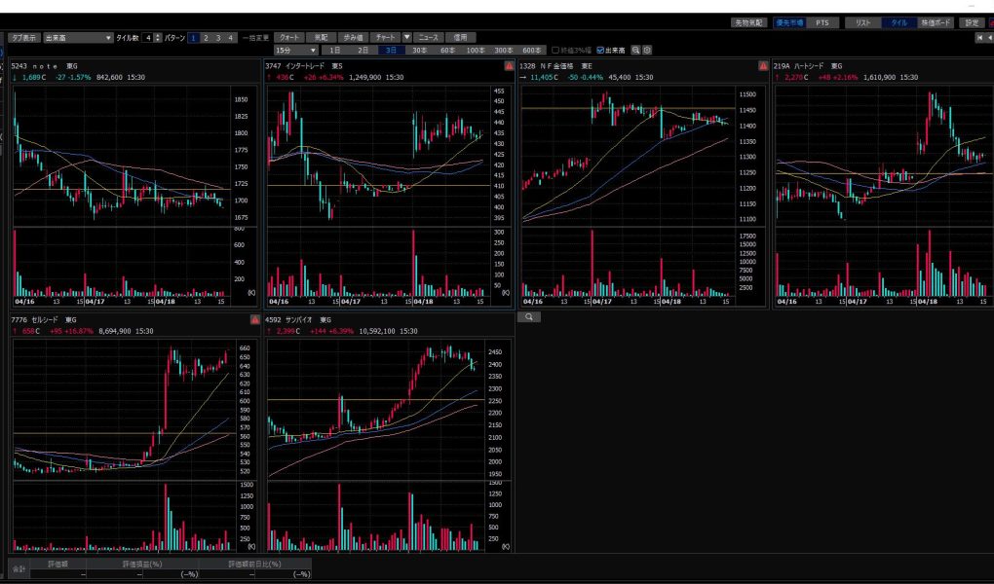The image size is (994, 584).
Task: Uncheck the 出来高 volume checkbox
Action: pyautogui.click(x=600, y=50)
